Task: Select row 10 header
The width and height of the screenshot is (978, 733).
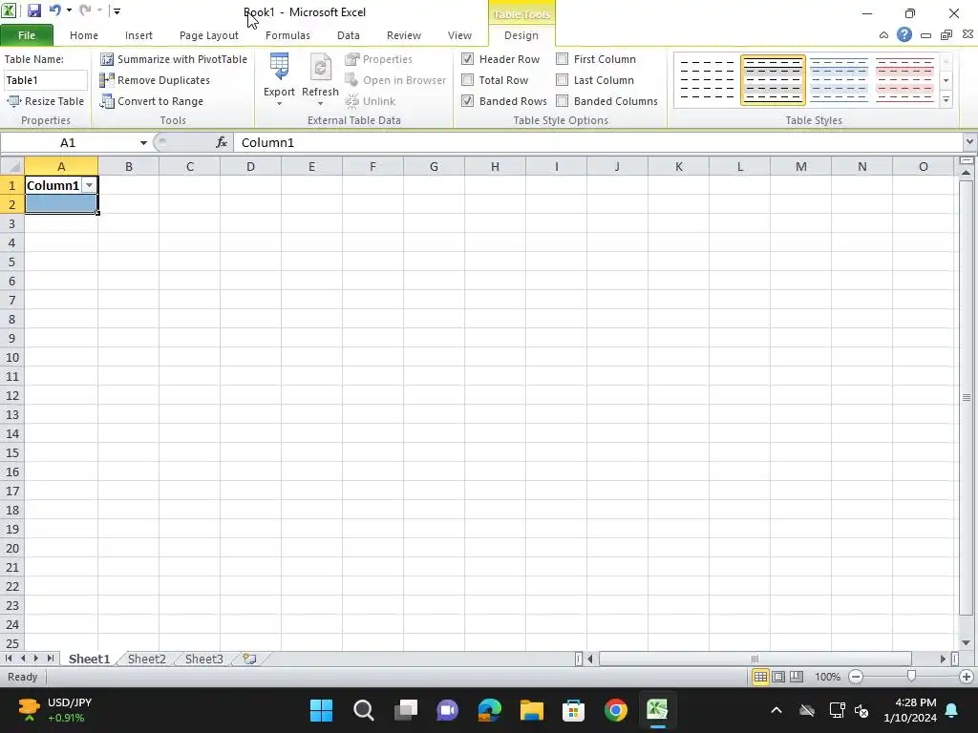Action: [x=11, y=357]
